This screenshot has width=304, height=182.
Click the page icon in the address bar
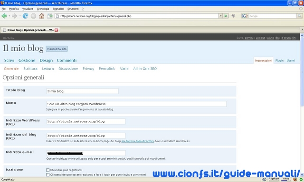[x=57, y=16]
